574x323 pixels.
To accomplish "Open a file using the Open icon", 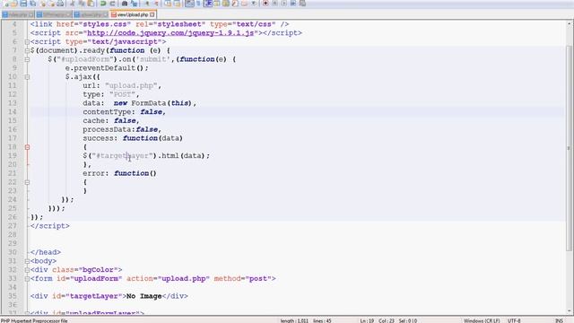I will pos(14,4).
